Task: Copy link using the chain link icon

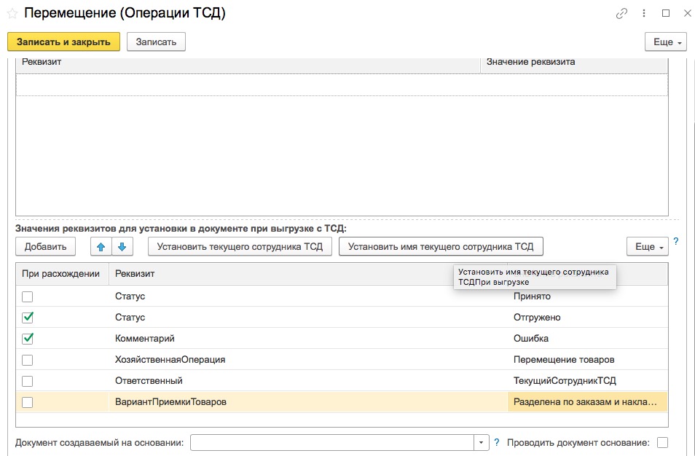Action: (x=622, y=14)
